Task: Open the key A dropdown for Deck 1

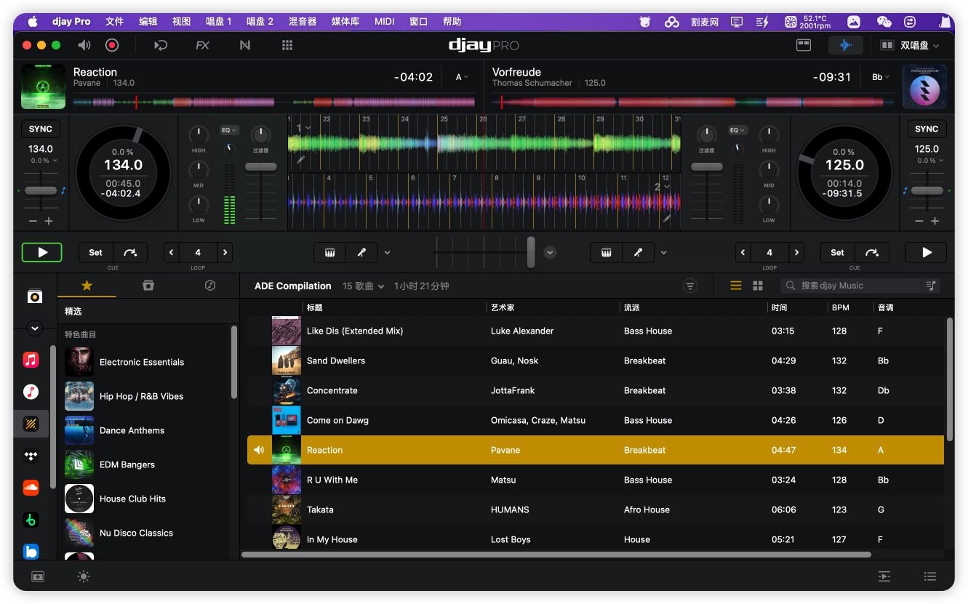Action: 462,77
